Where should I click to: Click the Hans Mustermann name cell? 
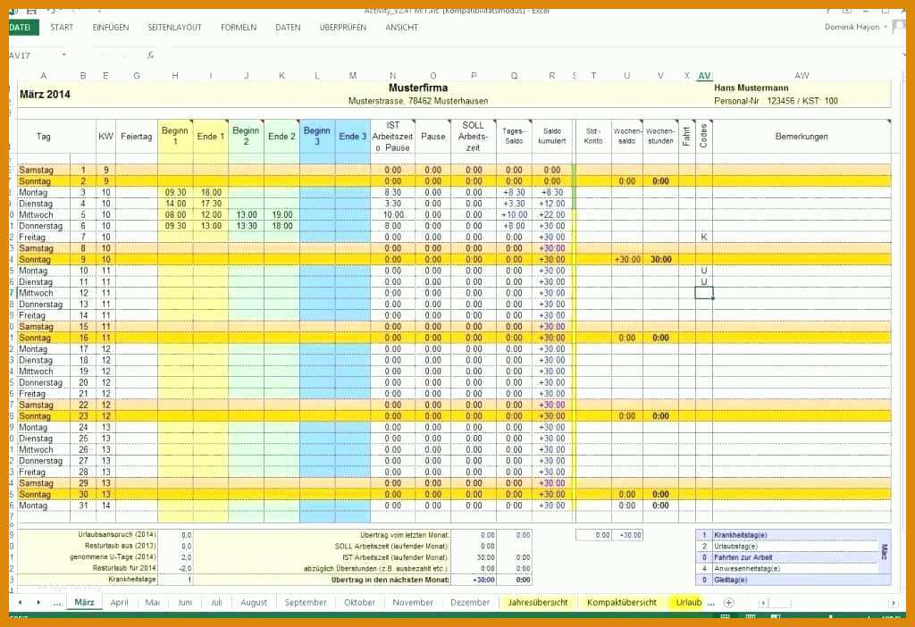click(751, 88)
